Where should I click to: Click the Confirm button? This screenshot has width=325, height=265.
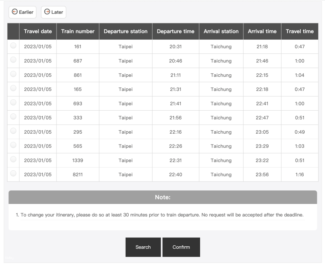(x=181, y=247)
